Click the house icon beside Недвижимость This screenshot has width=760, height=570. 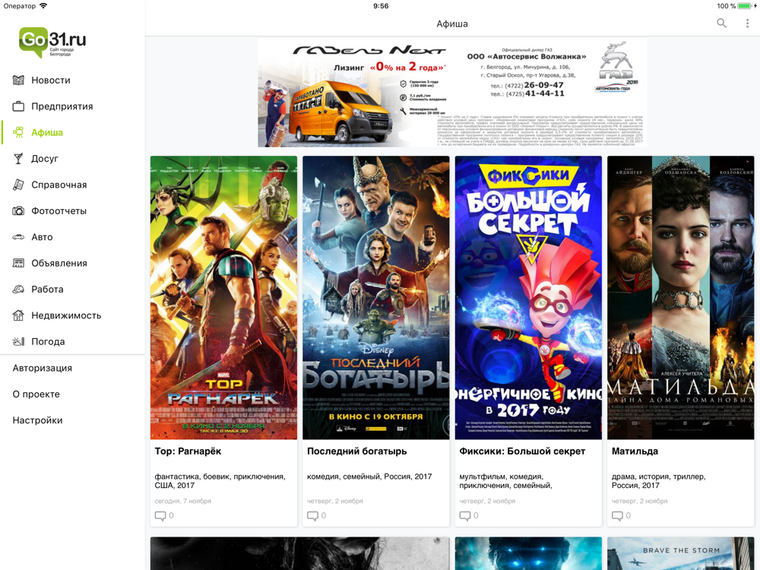pyautogui.click(x=18, y=315)
